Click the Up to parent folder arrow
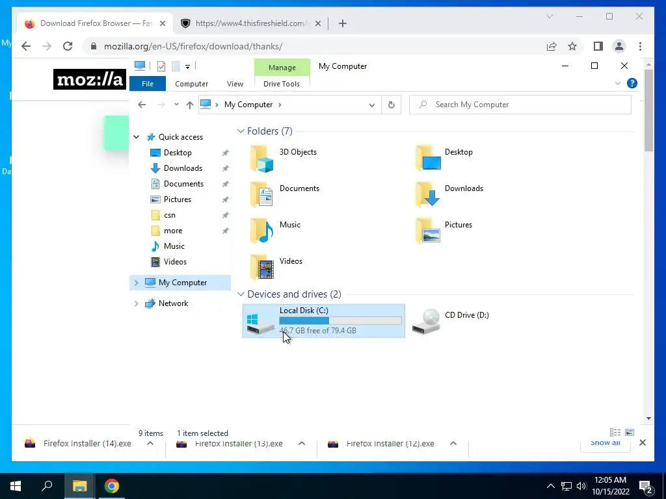666x499 pixels. [189, 105]
